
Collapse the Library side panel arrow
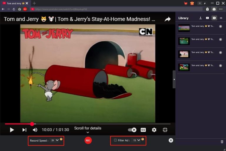(174, 79)
